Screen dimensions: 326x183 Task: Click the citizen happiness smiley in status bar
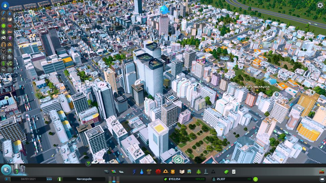click(x=255, y=179)
